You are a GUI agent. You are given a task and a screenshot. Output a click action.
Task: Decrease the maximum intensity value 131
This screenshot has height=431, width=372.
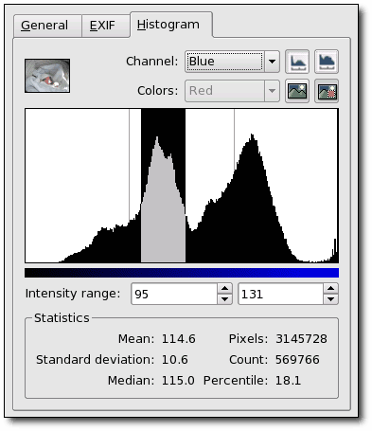[330, 299]
